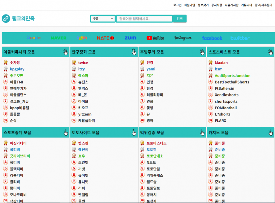Click the gold medal icon beside 숏차장
This screenshot has height=203, width=275.
click(6, 63)
